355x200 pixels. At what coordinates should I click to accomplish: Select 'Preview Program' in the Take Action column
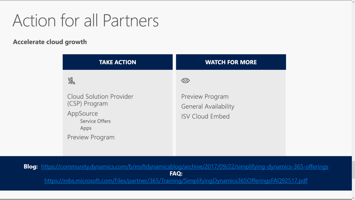[91, 137]
